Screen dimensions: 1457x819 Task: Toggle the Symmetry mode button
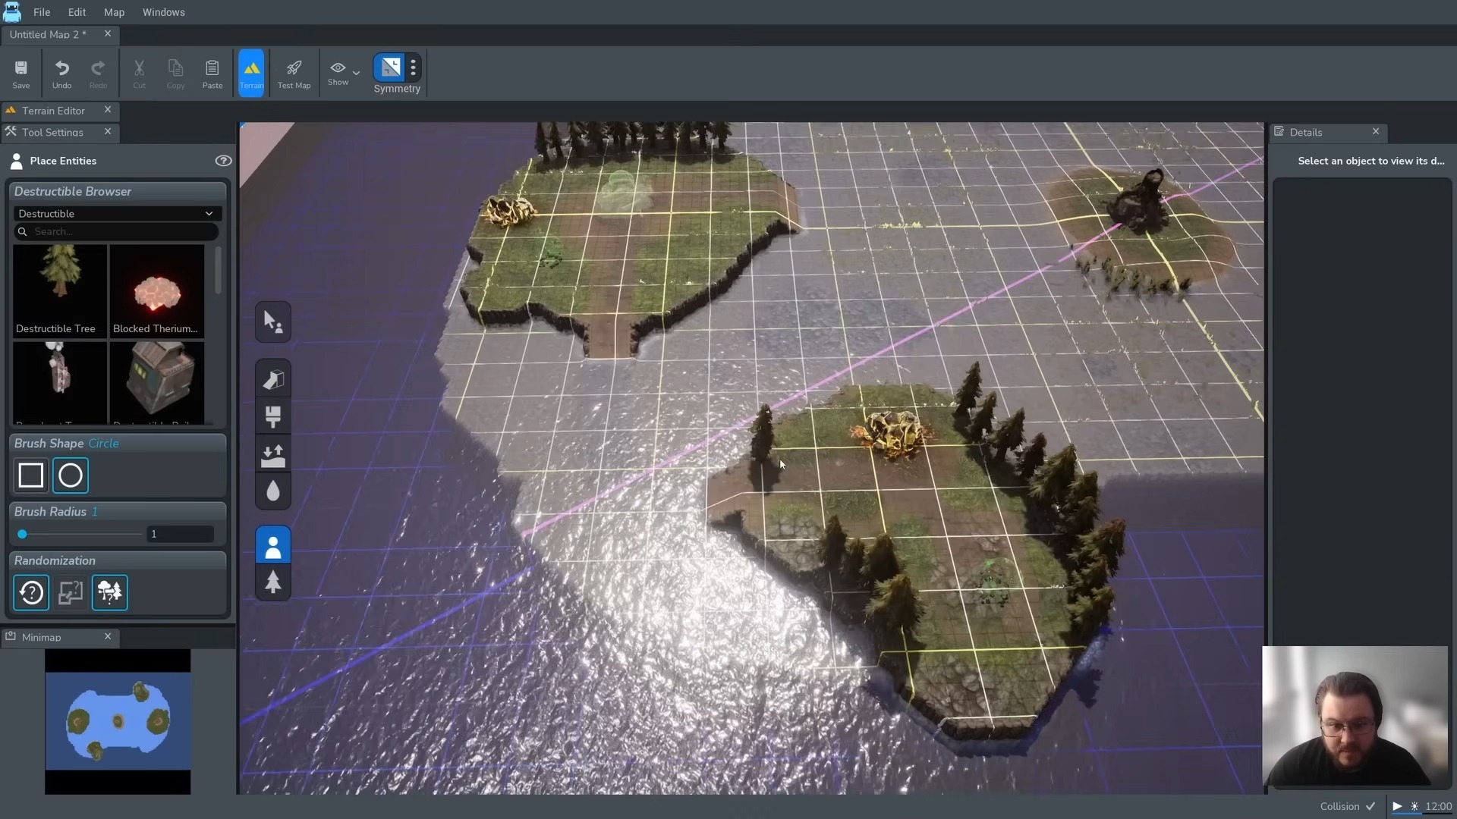coord(390,67)
